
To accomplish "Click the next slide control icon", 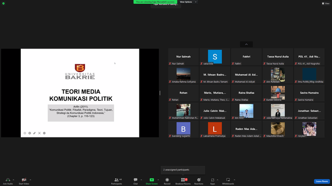I will [x=30, y=133].
